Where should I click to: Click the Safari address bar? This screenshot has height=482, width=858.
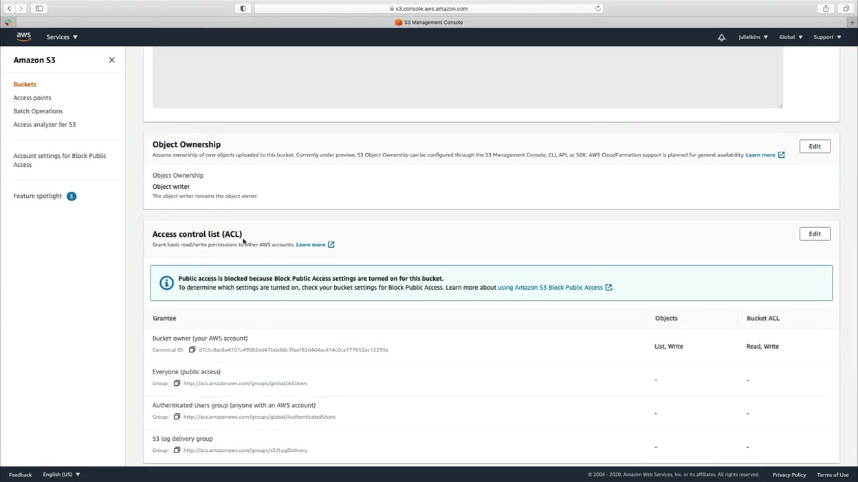(429, 8)
